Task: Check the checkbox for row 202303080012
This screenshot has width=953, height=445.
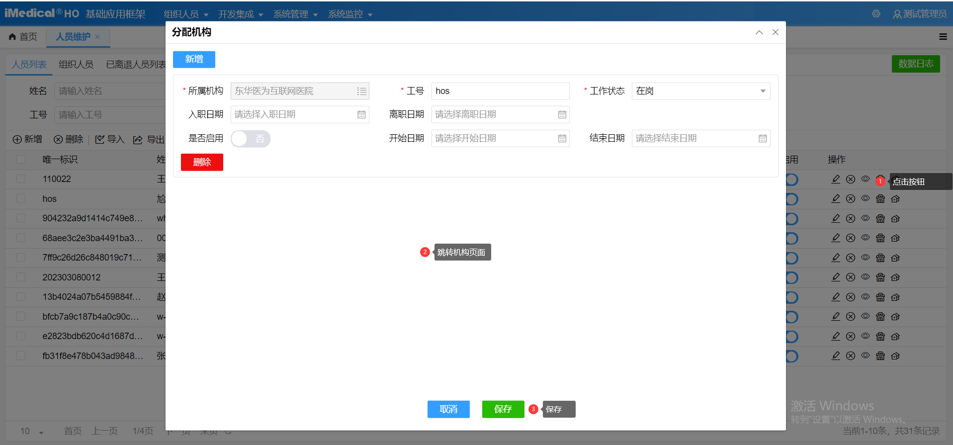Action: (x=21, y=277)
